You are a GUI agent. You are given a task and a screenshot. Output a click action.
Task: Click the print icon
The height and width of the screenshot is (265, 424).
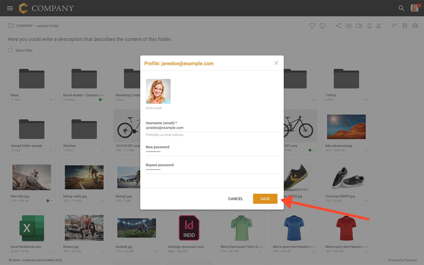click(415, 26)
